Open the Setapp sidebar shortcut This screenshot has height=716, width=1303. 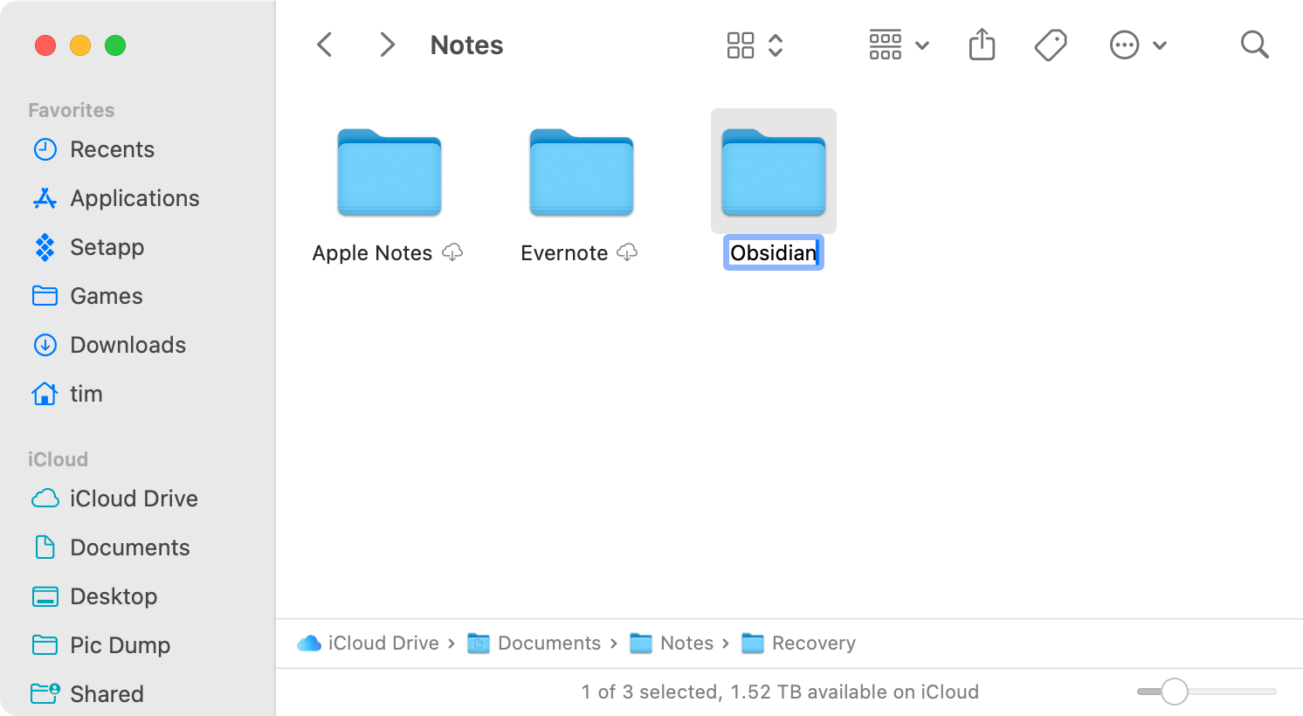tap(107, 247)
